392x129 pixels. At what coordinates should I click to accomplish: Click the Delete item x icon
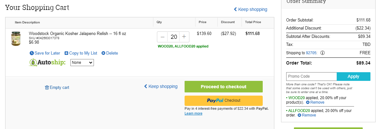[x=103, y=53]
